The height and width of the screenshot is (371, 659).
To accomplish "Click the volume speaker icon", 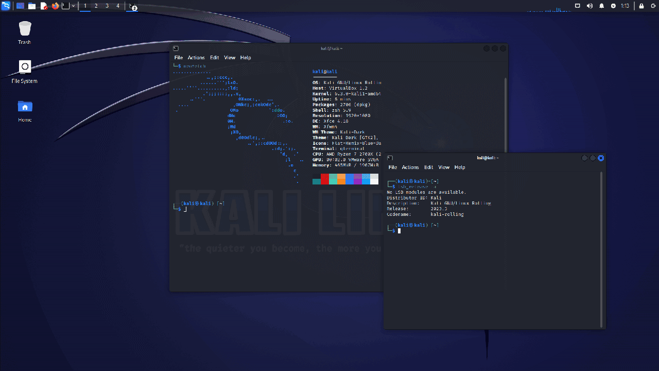I will 589,6.
